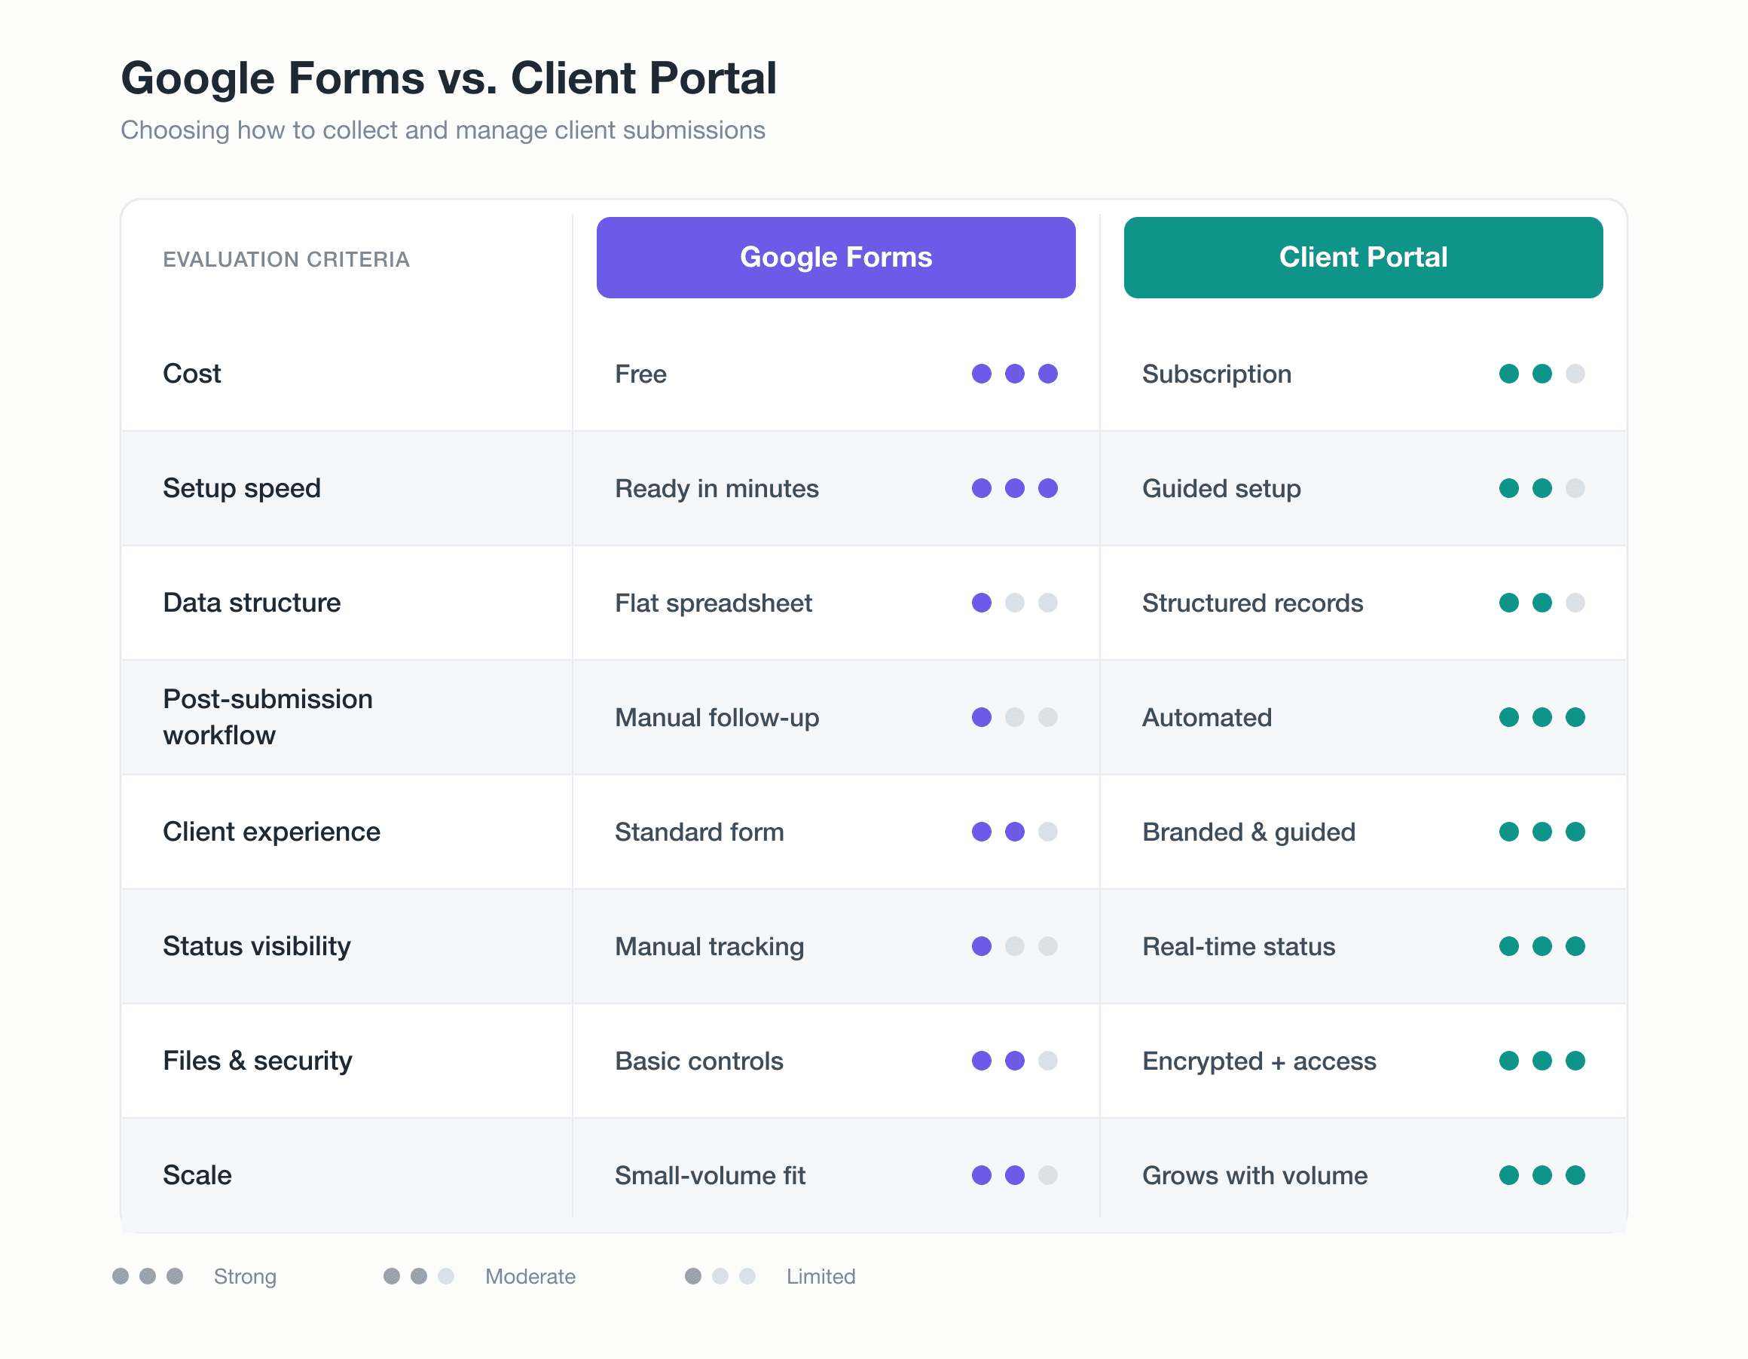Click the rating dots beside Small-volume fit
Viewport: 1748px width, 1359px height.
1014,1175
